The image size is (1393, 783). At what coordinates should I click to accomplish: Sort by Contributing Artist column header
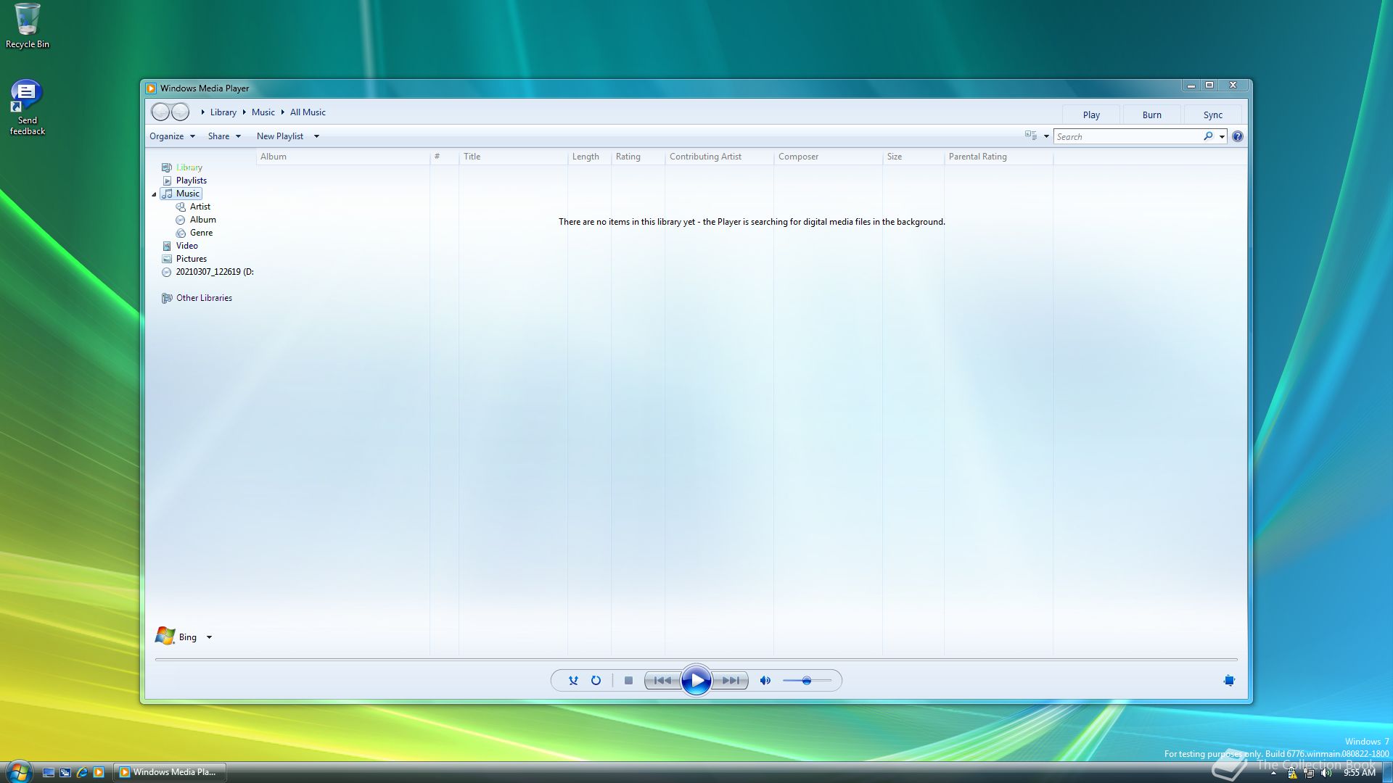tap(719, 157)
